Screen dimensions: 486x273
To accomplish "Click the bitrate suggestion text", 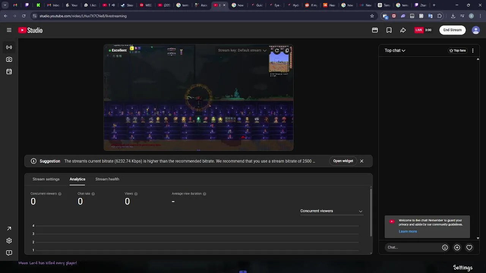I will tap(190, 161).
